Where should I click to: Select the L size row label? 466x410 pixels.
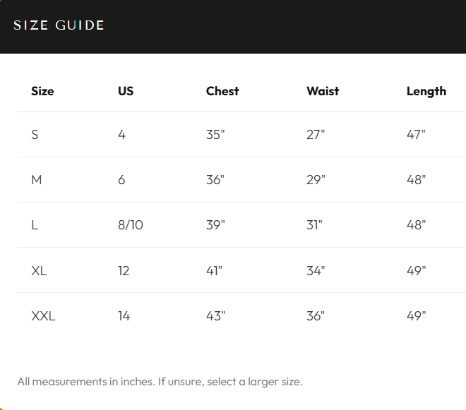click(x=35, y=225)
